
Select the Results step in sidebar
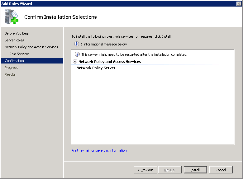[x=10, y=74]
